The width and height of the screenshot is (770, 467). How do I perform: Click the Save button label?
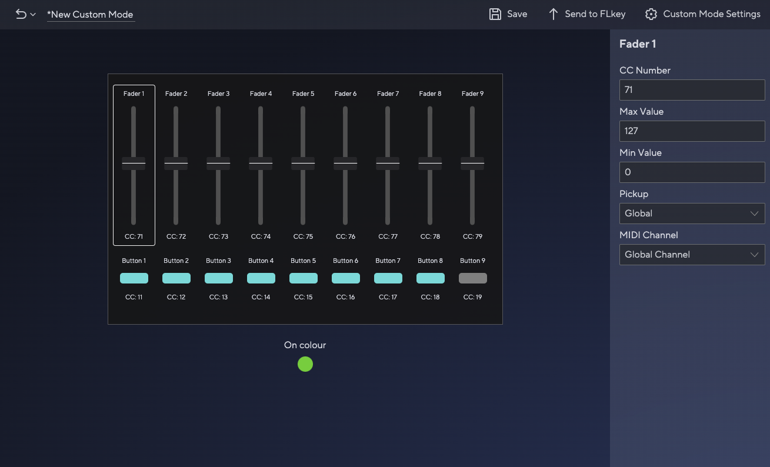point(517,14)
